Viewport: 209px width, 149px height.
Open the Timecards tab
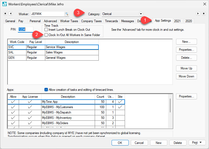(x=111, y=21)
